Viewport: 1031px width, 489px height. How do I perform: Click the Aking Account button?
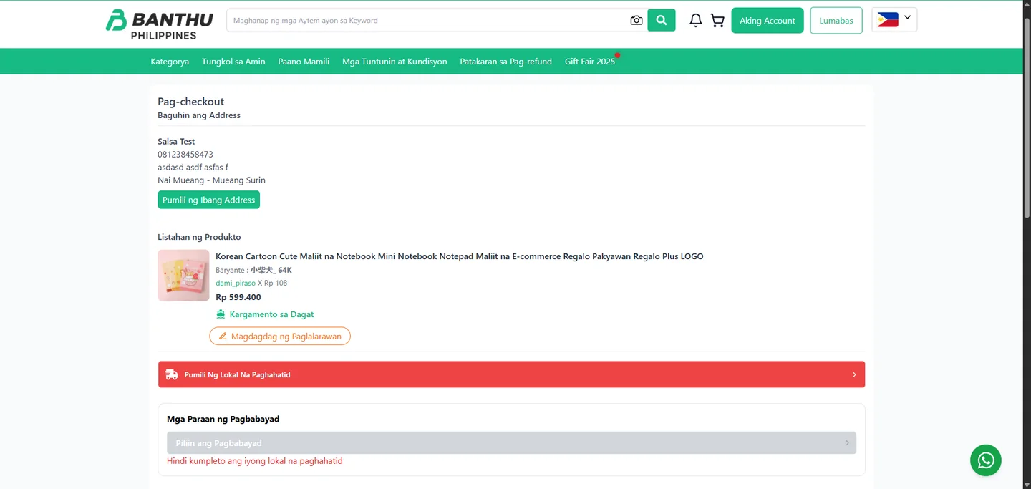tap(768, 21)
